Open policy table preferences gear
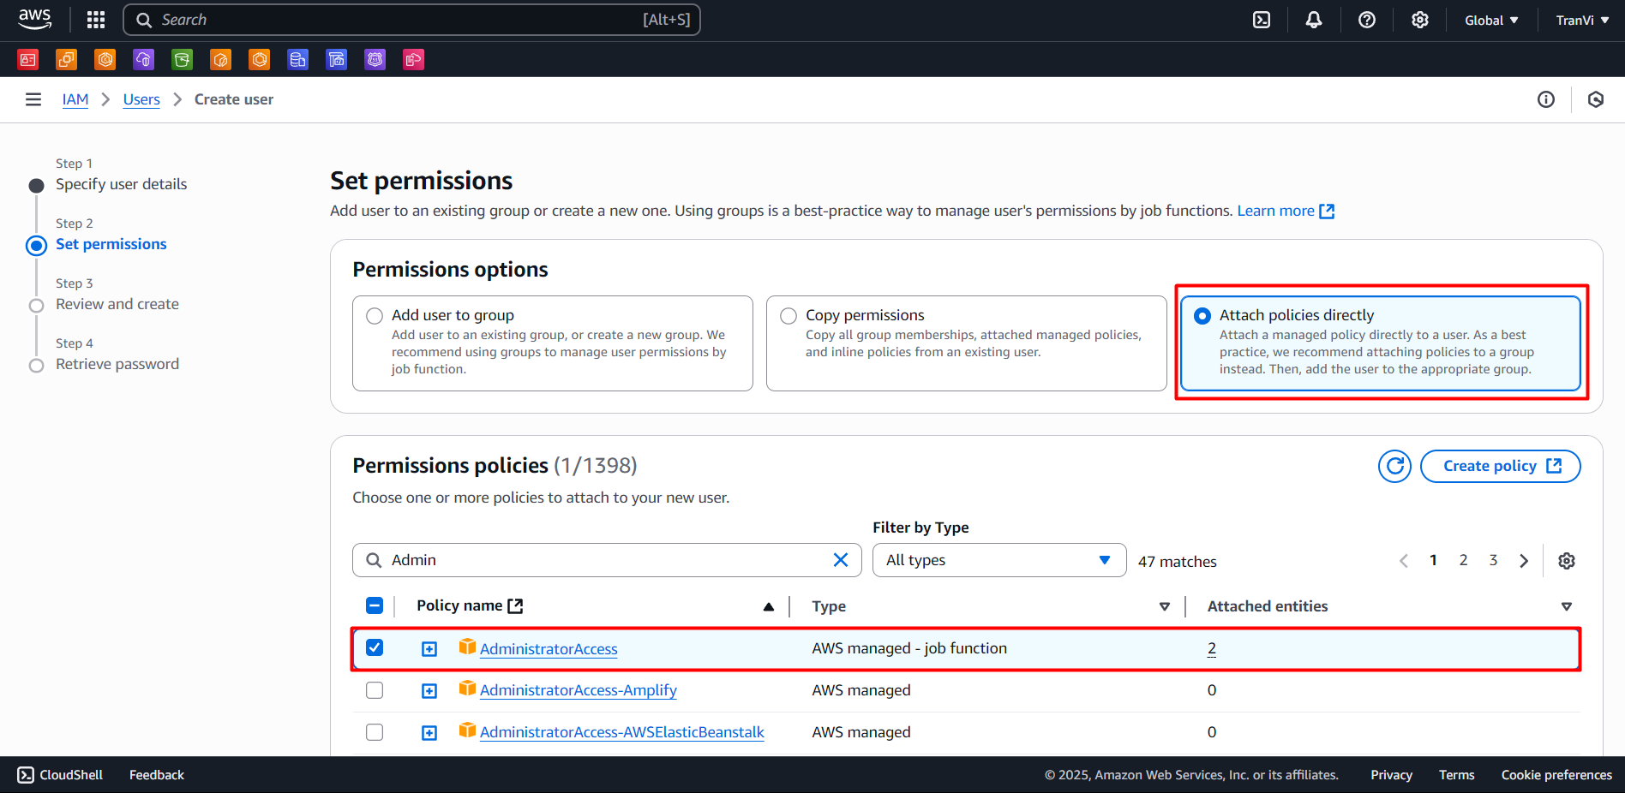Image resolution: width=1625 pixels, height=793 pixels. point(1566,561)
